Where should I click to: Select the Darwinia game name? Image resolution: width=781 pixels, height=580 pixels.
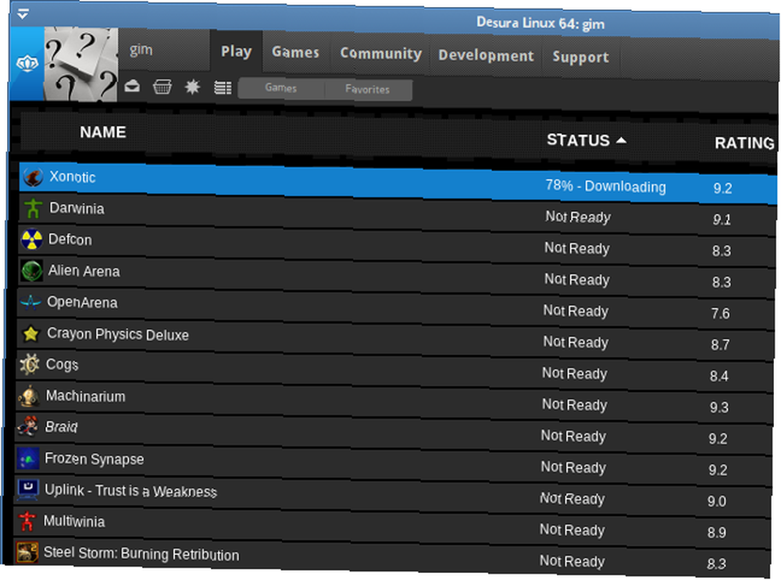tap(77, 208)
